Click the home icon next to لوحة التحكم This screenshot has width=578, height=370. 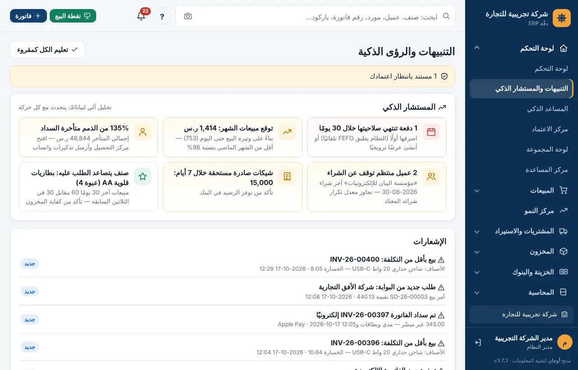[563, 48]
